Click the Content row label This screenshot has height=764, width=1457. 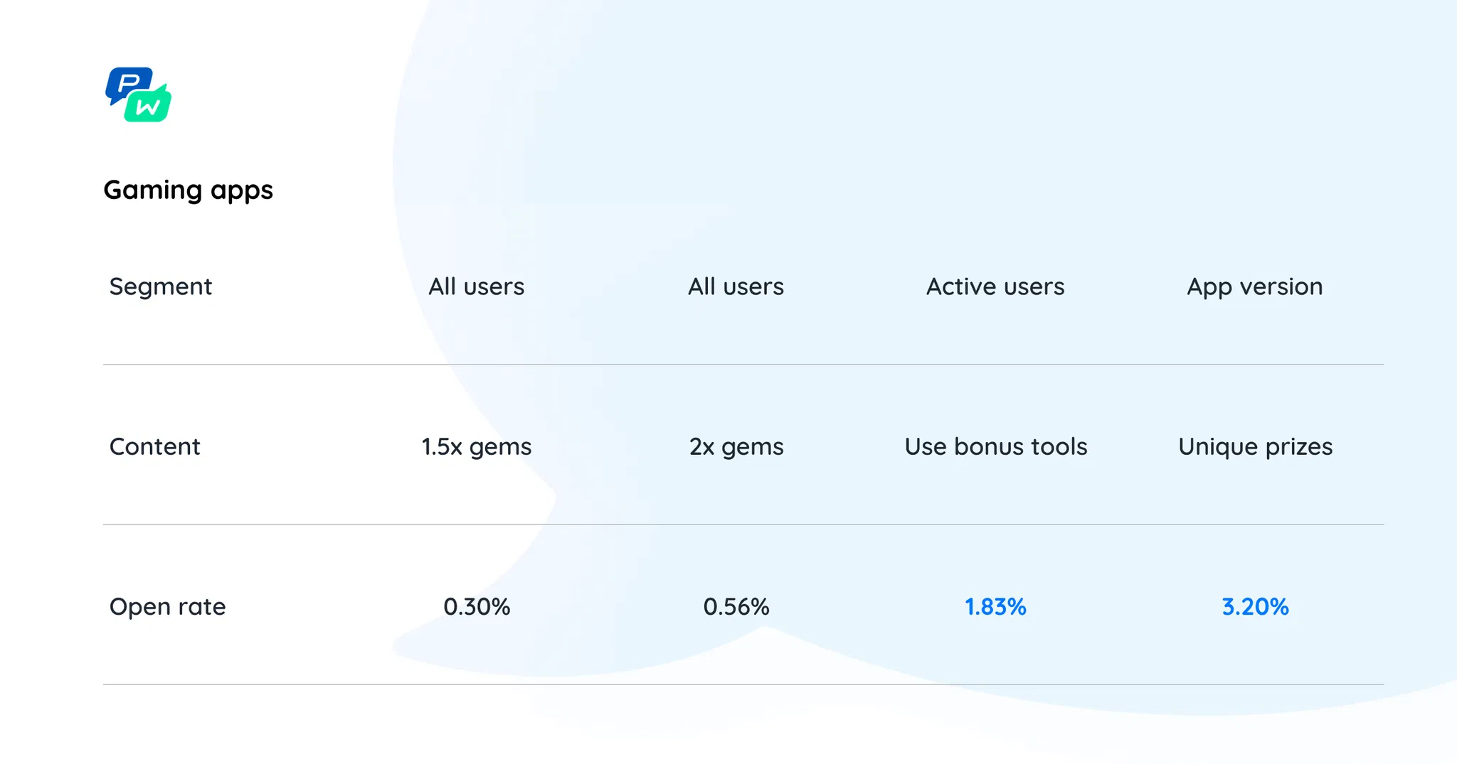(154, 446)
